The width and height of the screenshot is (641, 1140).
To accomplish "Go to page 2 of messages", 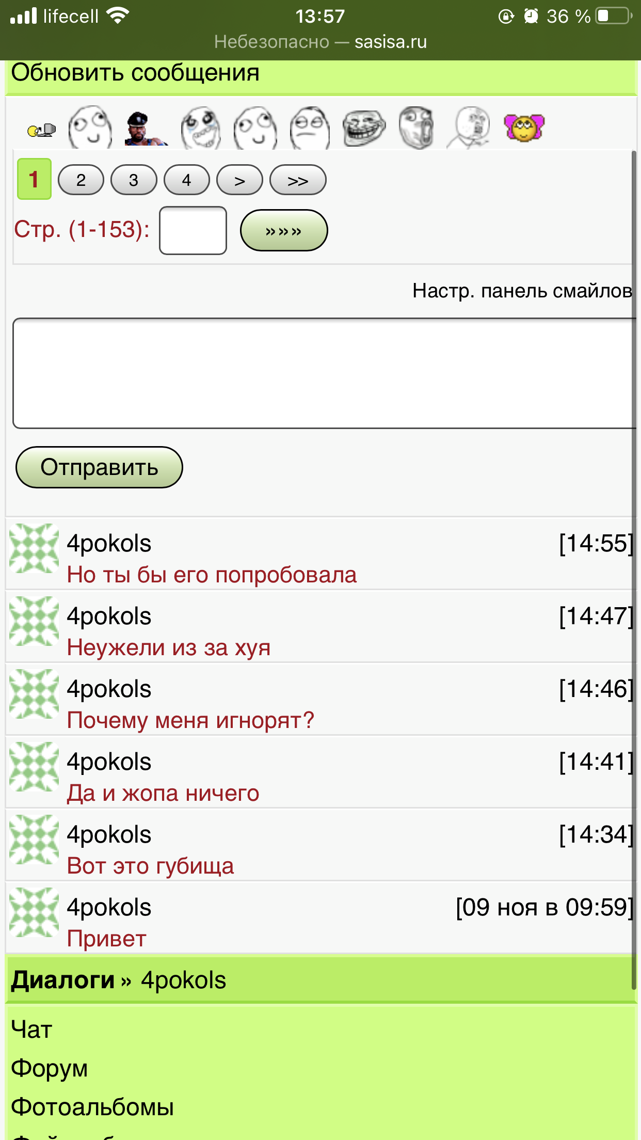I will pos(81,180).
